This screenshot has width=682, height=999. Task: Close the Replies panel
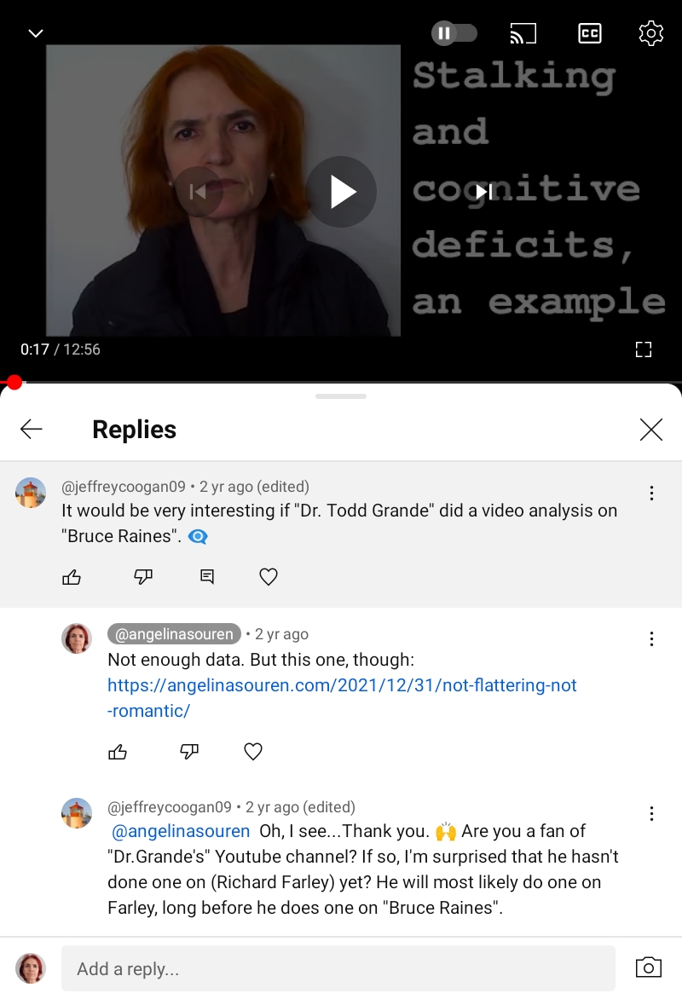pyautogui.click(x=650, y=430)
